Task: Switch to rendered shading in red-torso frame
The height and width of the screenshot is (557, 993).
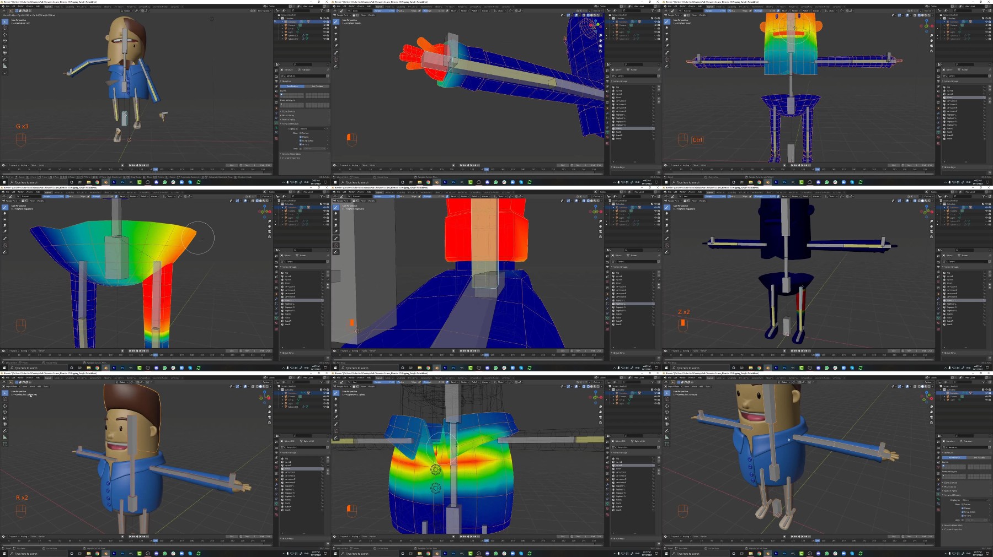Action: click(x=598, y=201)
